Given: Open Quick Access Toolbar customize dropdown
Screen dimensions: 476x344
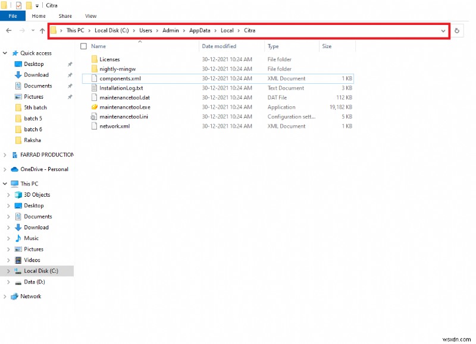Looking at the screenshot, I should [37, 6].
